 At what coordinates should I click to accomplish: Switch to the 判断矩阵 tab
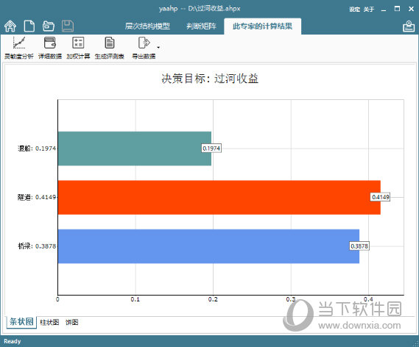tap(201, 26)
